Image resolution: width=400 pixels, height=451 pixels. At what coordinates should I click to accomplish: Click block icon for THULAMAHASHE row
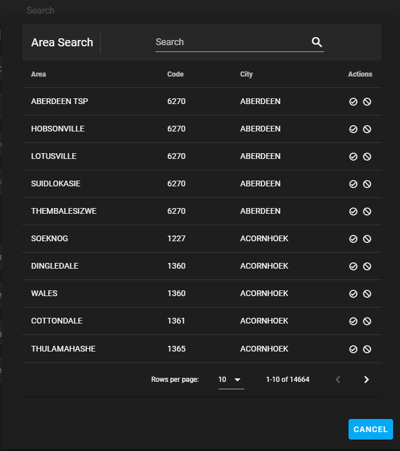coord(367,349)
